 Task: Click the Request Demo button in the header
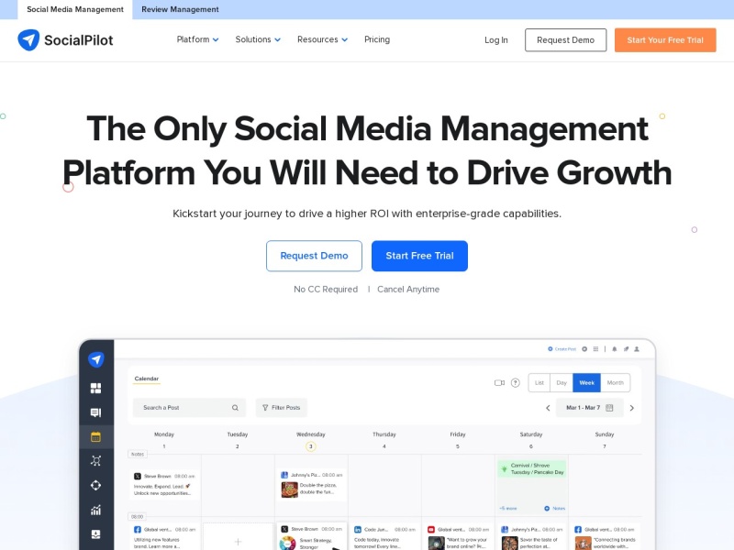pos(565,40)
